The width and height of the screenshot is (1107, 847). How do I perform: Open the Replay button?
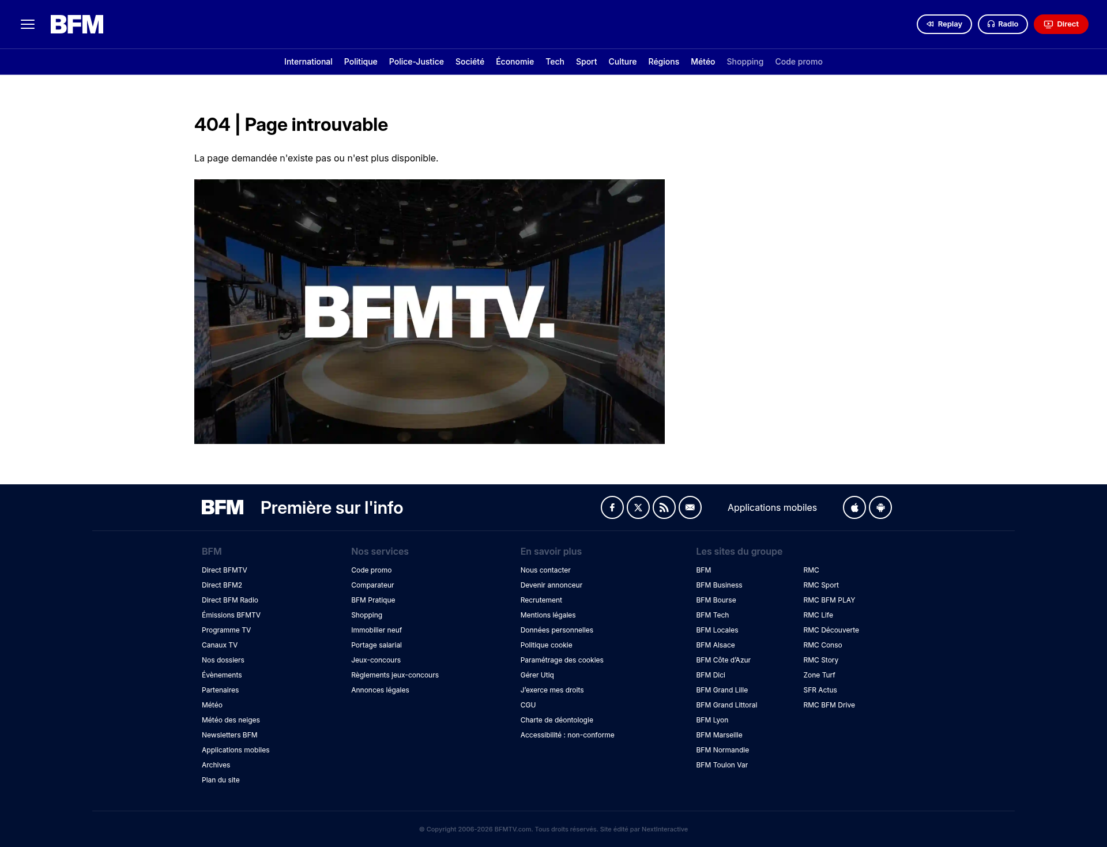[x=944, y=24]
